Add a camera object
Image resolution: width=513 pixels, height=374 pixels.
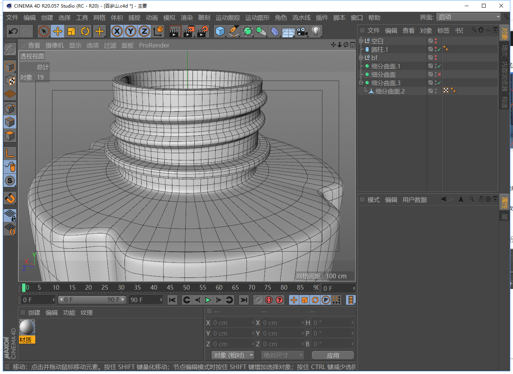pos(302,31)
